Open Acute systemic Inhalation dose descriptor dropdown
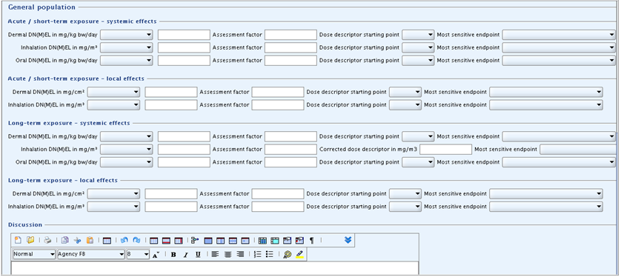The image size is (621, 277). [x=418, y=47]
